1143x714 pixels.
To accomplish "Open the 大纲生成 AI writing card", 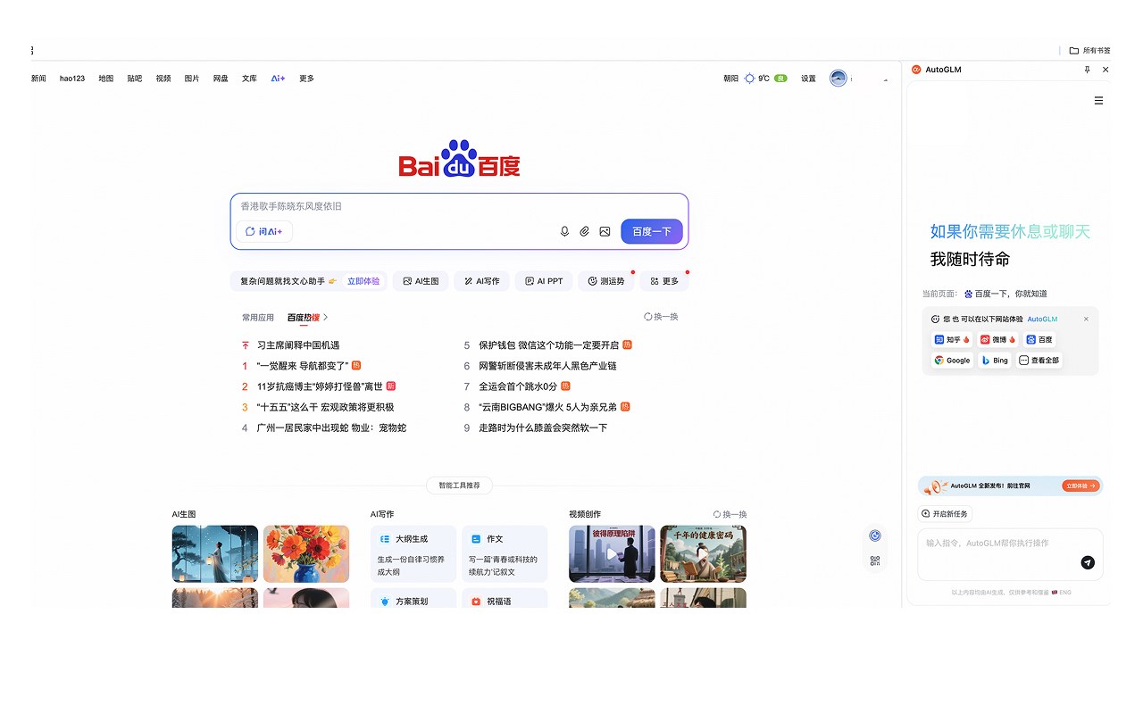I will 413,554.
